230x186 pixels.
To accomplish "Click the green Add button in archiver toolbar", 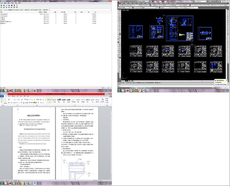I will [1, 5].
